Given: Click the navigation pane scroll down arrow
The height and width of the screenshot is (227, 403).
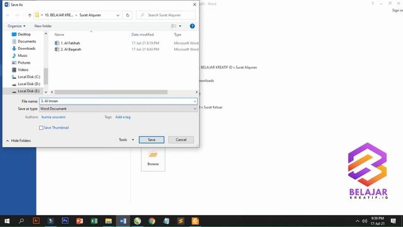Looking at the screenshot, I should tap(46, 92).
